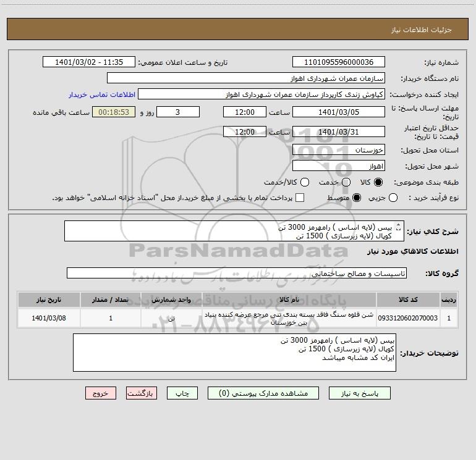Click the نام دستگاه خریدار field
This screenshot has height=460, width=476.
[x=246, y=78]
